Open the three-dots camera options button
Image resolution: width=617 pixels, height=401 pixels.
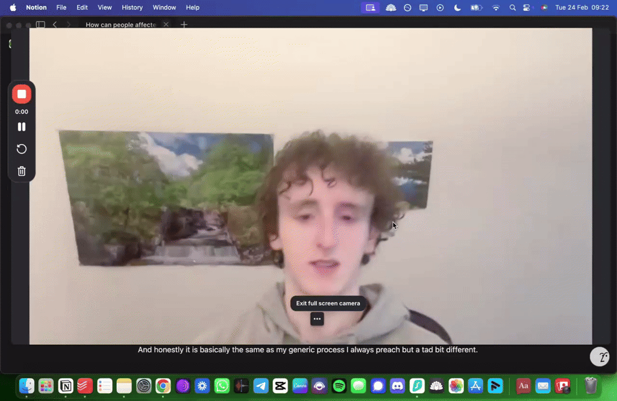[317, 319]
